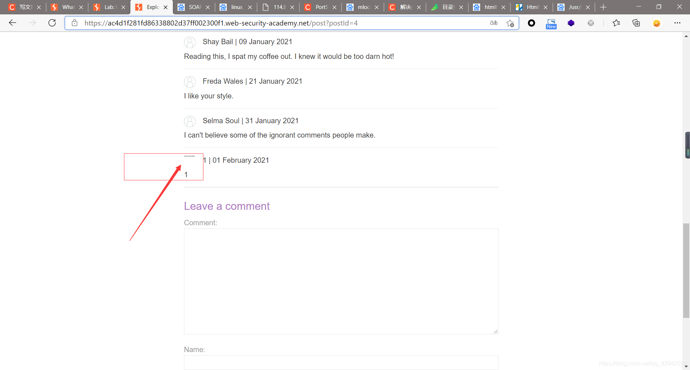Click inside the Comment text area
Image resolution: width=690 pixels, height=370 pixels.
tap(341, 281)
